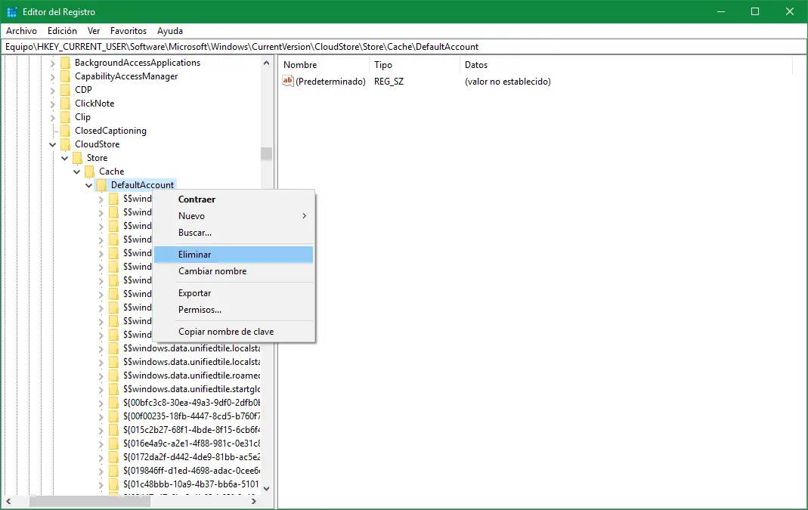This screenshot has width=808, height=510.
Task: Click the registry path address bar
Action: (404, 47)
